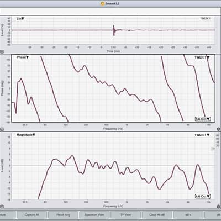Collapse the Phase pane arrow icon
Screen dimensions: 221x221
(2, 129)
